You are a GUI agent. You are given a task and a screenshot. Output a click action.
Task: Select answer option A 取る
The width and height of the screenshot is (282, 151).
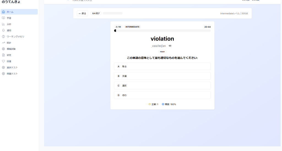coord(162,66)
